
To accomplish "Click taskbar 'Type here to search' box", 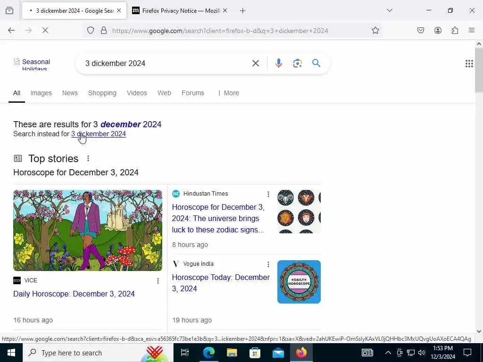I will click(98, 353).
